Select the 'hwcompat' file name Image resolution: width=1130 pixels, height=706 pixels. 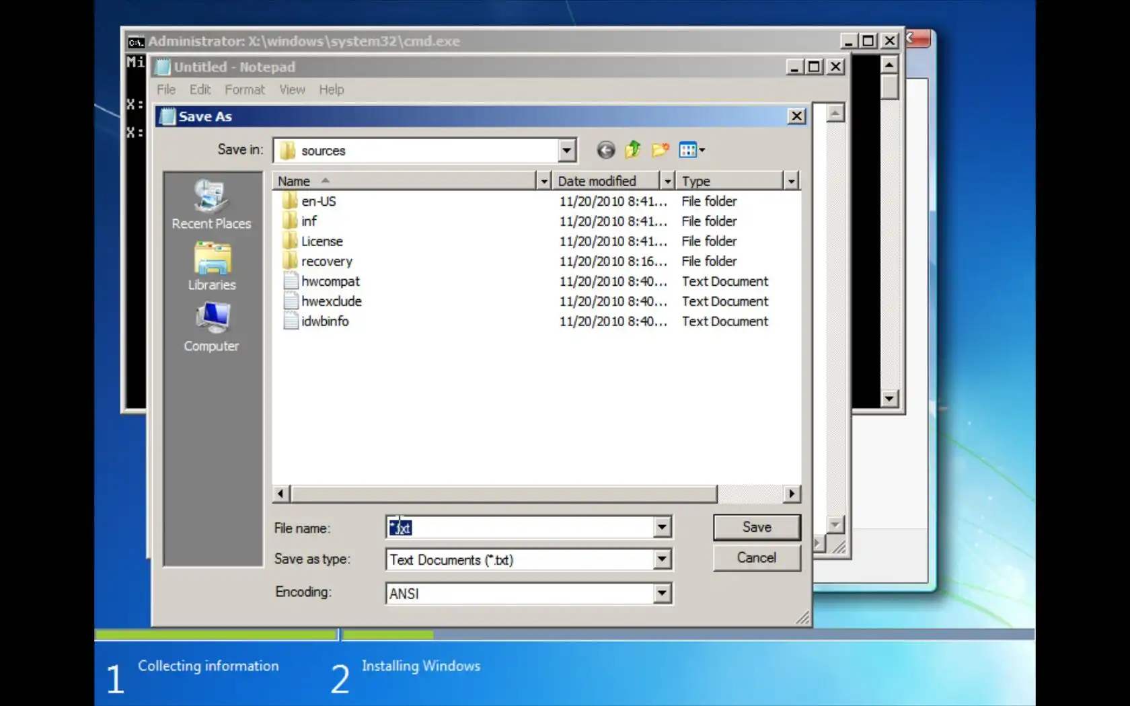[x=331, y=282]
